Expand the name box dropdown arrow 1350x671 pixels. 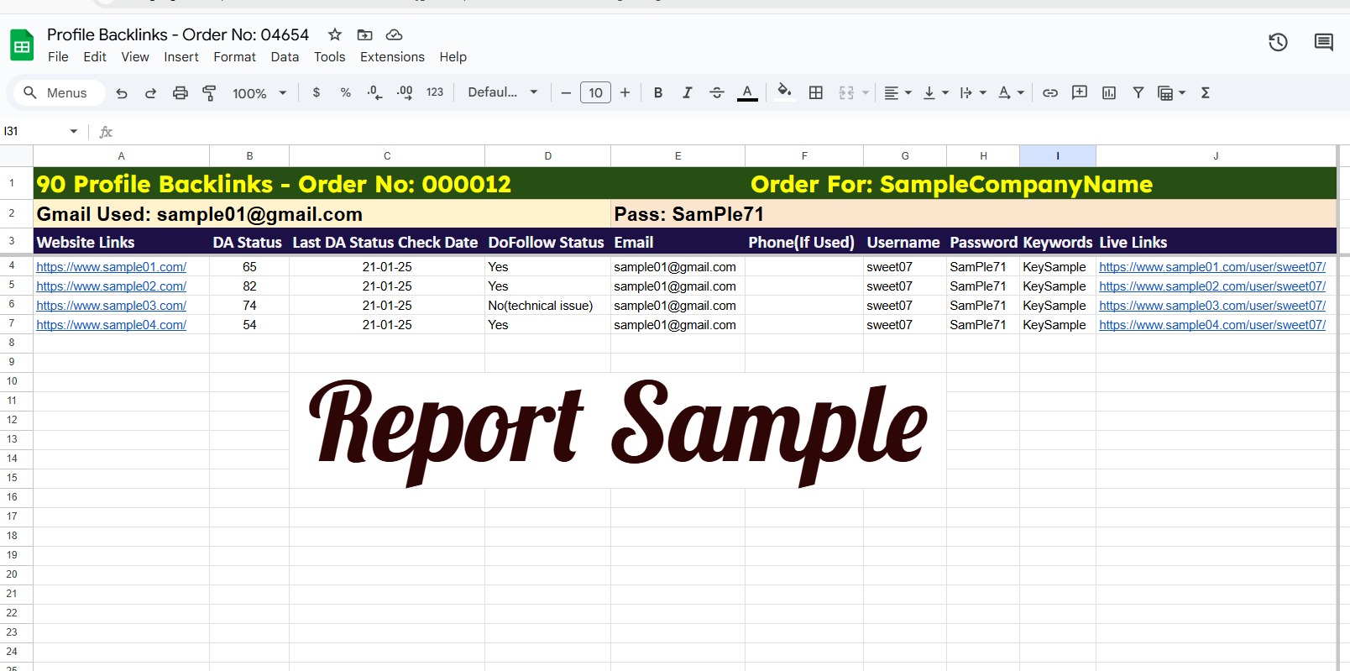coord(74,131)
